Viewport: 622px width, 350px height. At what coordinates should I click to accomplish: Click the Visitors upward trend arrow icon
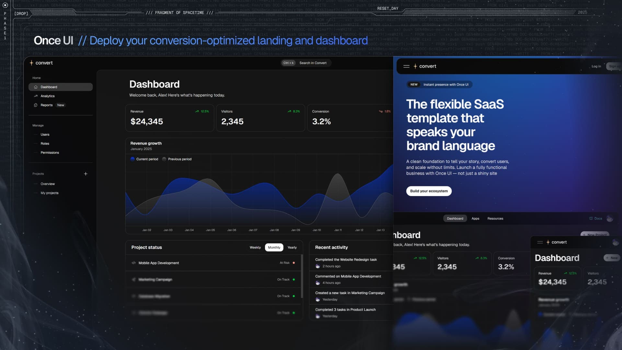click(x=289, y=111)
